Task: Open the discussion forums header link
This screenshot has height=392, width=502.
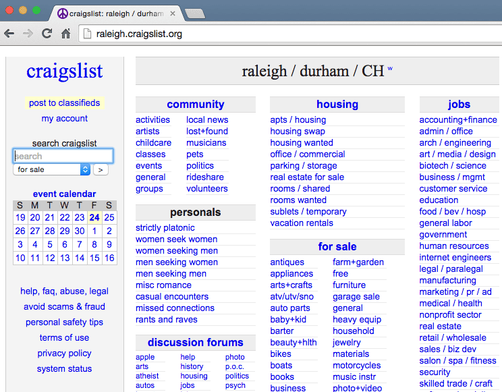Action: (x=195, y=342)
